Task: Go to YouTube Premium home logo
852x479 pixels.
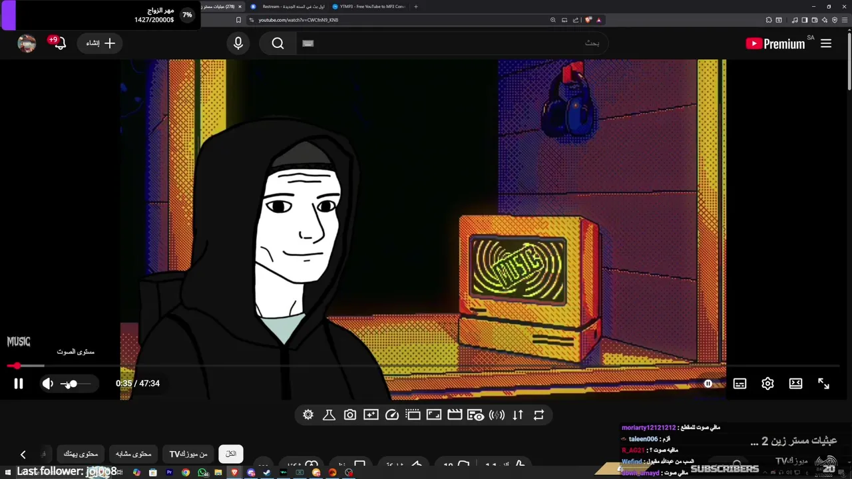Action: coord(776,43)
